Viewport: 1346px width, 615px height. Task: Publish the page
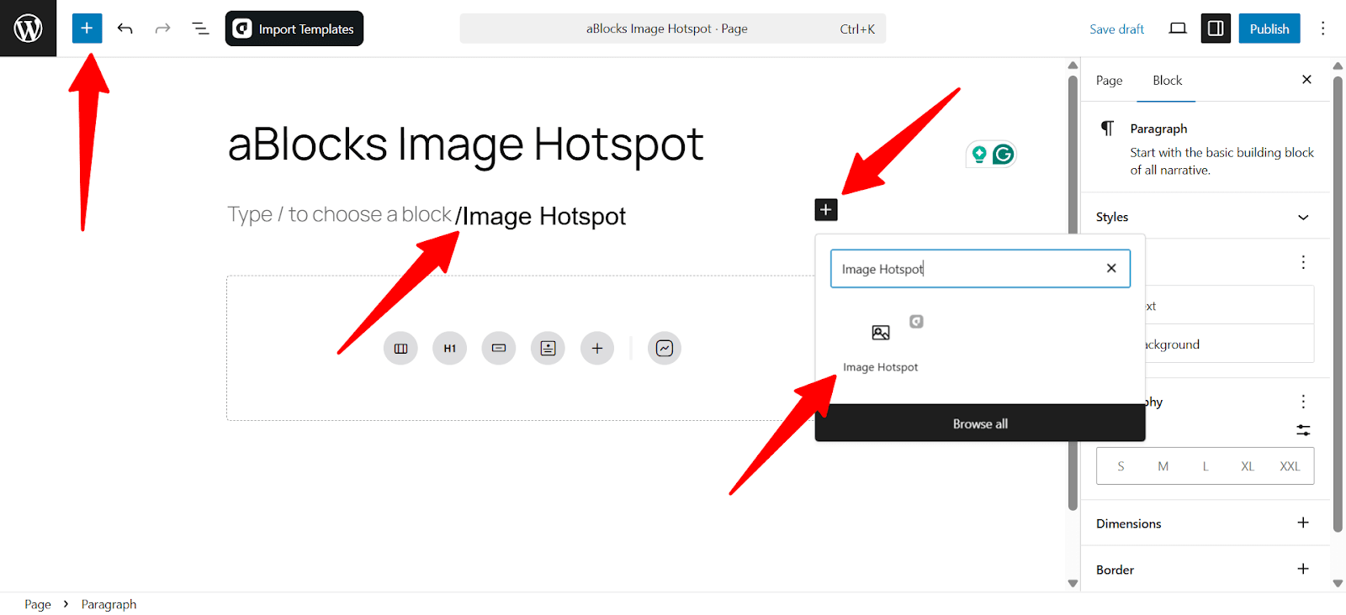click(x=1269, y=29)
